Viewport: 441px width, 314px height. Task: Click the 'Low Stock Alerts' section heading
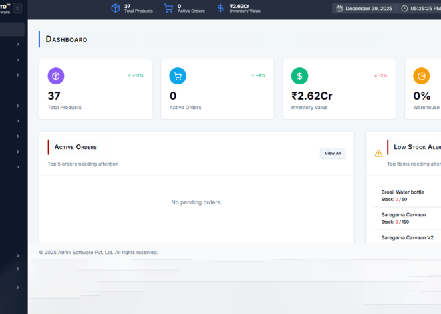[x=418, y=147]
